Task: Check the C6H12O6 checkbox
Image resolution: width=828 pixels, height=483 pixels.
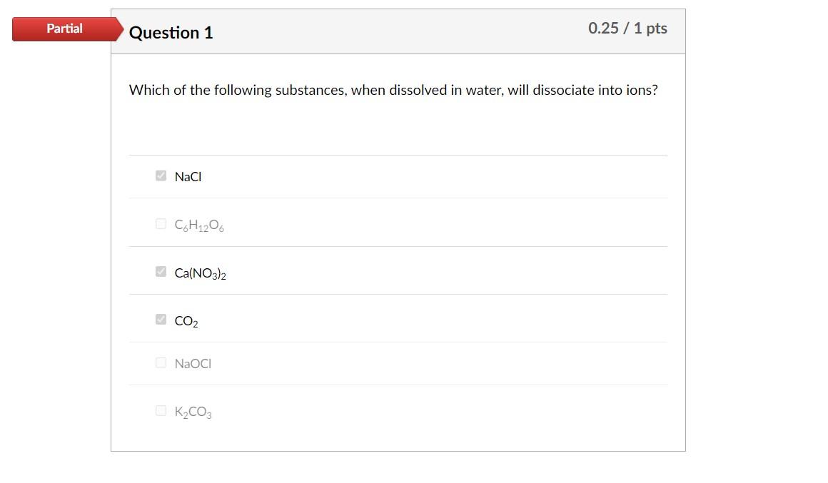Action: tap(161, 224)
